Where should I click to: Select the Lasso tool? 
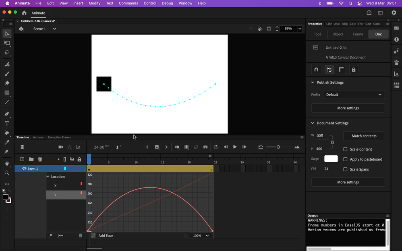click(7, 53)
